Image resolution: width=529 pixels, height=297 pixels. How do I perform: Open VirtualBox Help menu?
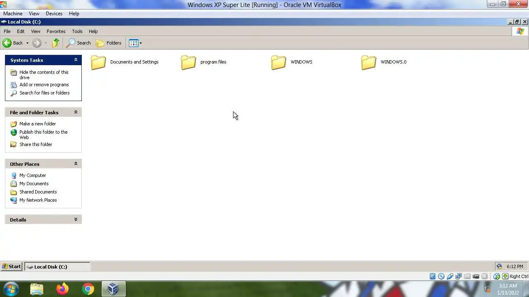pos(74,14)
